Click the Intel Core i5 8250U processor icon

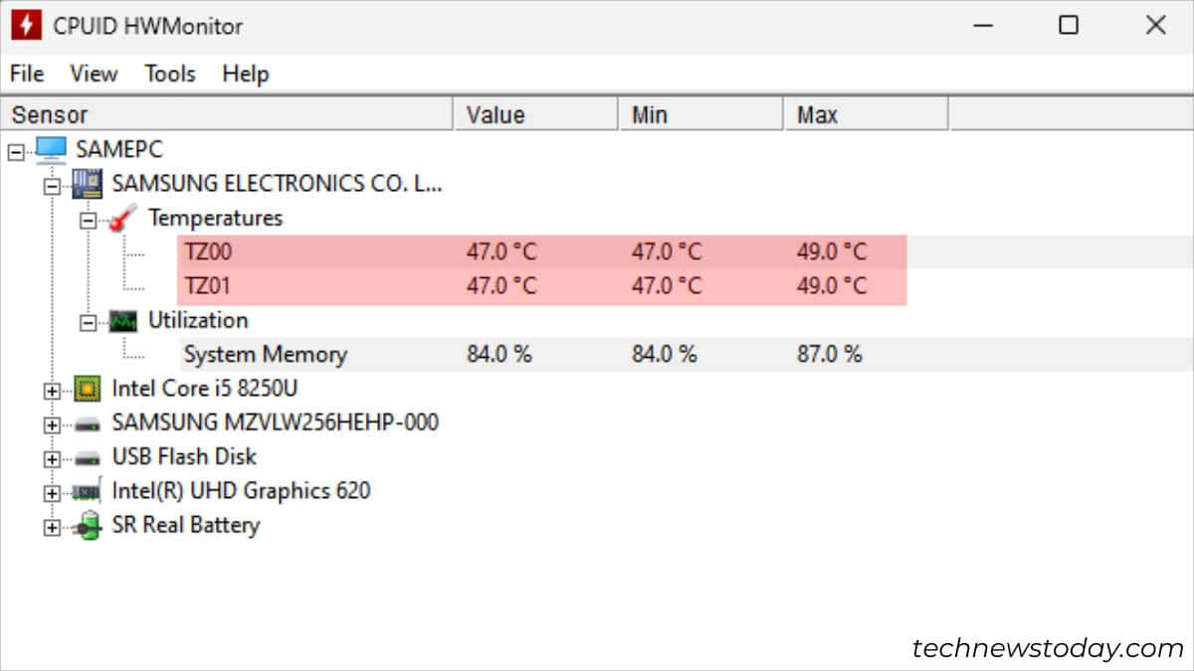[87, 388]
